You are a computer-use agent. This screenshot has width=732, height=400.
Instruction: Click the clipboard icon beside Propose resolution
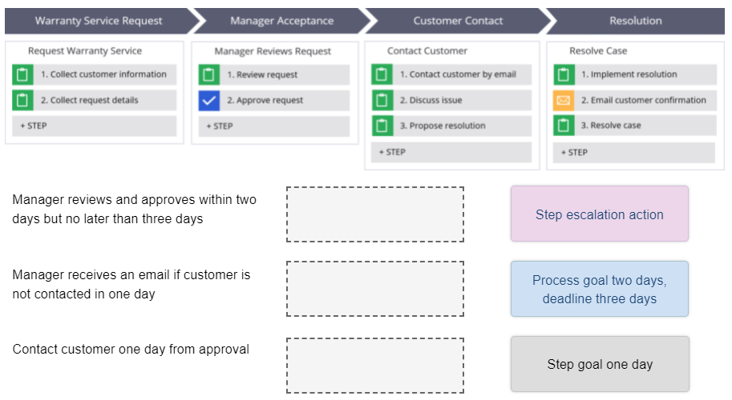tap(382, 126)
